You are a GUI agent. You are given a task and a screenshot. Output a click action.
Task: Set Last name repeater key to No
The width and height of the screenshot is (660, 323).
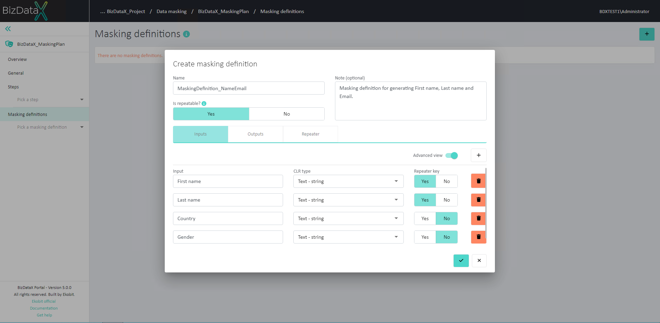(446, 200)
